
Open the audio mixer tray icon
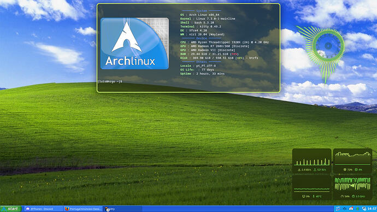click(x=345, y=209)
